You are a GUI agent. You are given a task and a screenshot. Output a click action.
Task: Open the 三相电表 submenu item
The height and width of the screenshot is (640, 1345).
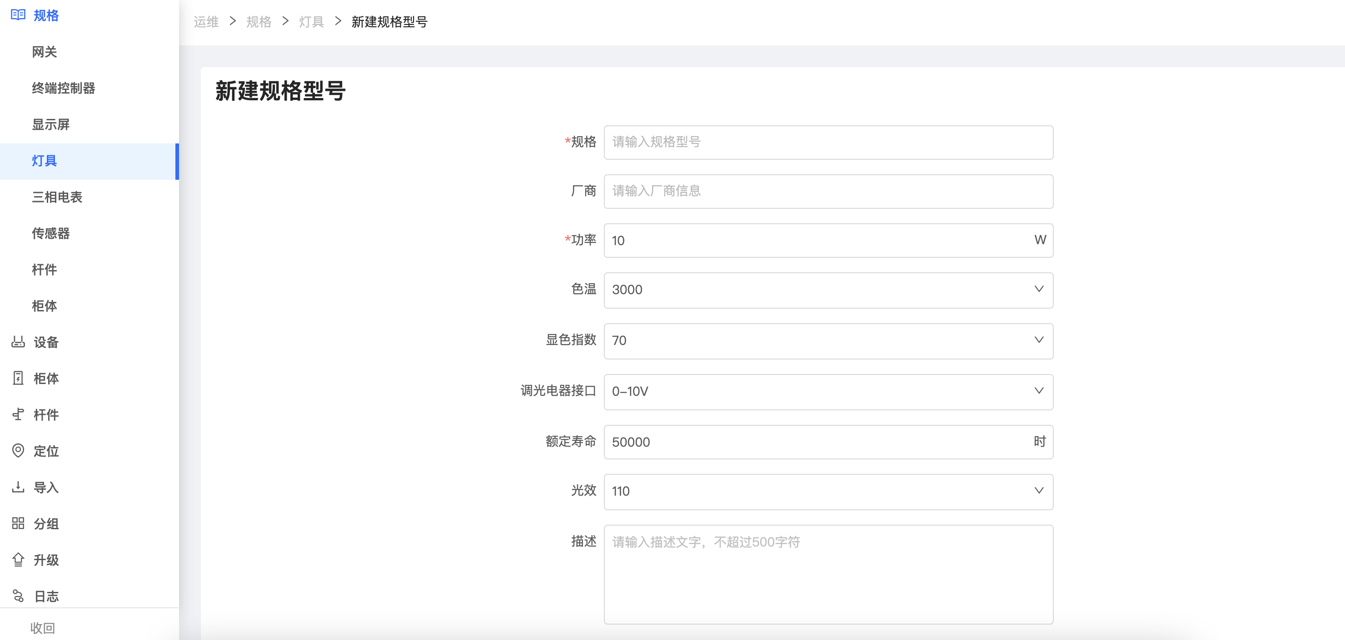pos(57,197)
